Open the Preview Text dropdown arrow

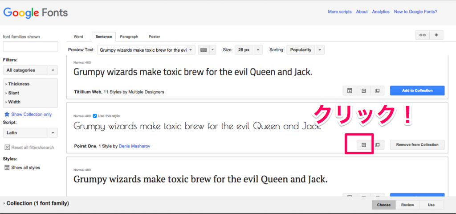pos(191,50)
